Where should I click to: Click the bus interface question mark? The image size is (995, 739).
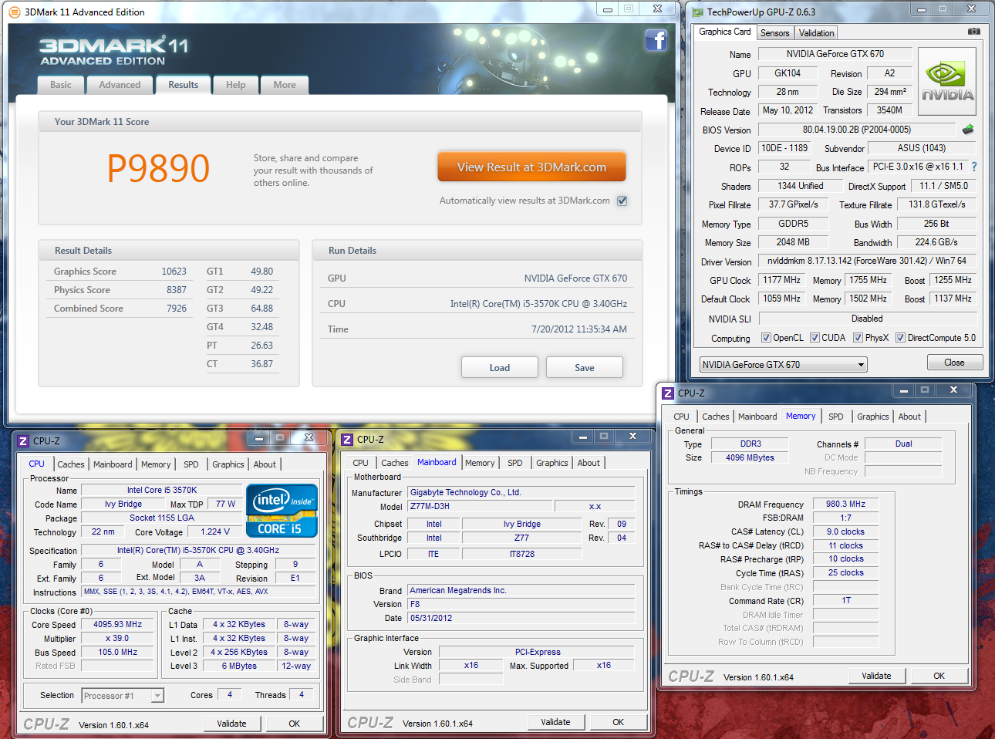click(x=974, y=167)
